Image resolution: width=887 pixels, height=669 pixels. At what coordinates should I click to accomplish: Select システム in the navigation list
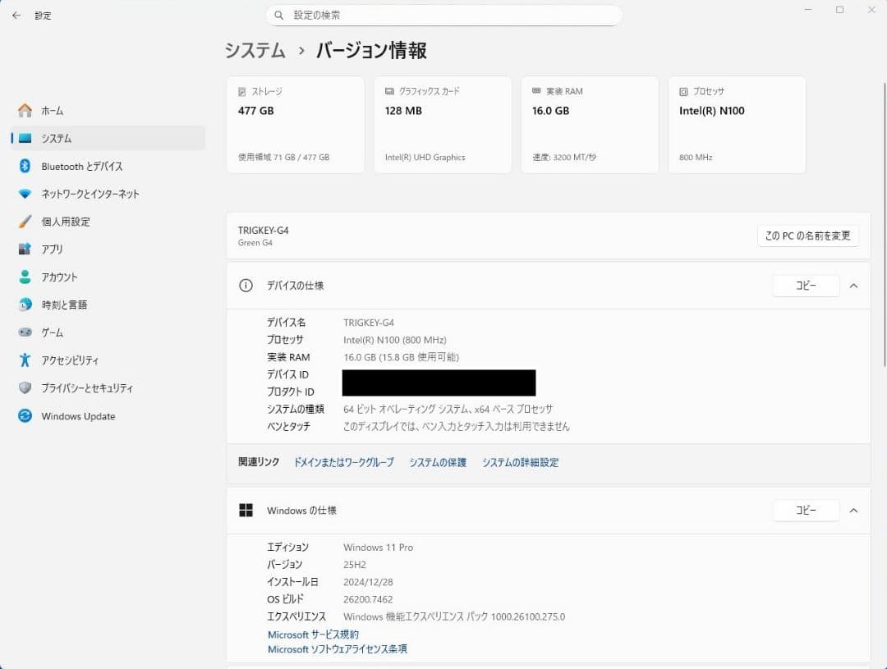tap(54, 138)
